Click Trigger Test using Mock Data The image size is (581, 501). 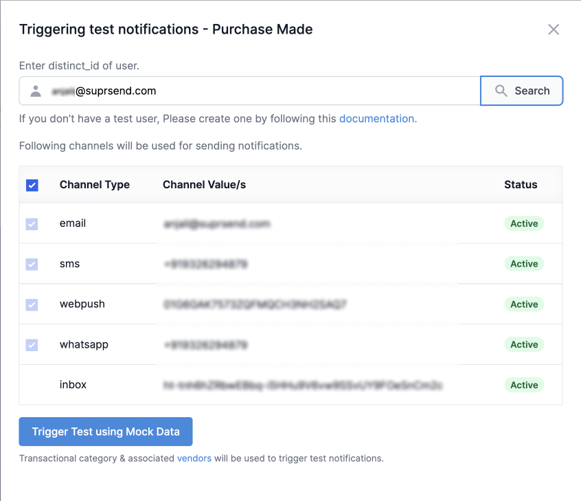point(106,432)
